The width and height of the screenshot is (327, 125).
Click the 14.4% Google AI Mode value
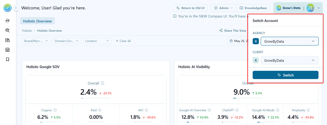click(x=258, y=117)
